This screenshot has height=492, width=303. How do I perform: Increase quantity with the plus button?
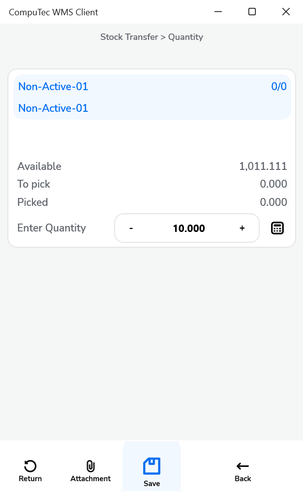[242, 228]
